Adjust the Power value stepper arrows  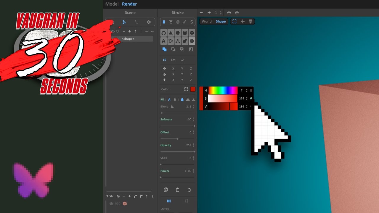194,171
